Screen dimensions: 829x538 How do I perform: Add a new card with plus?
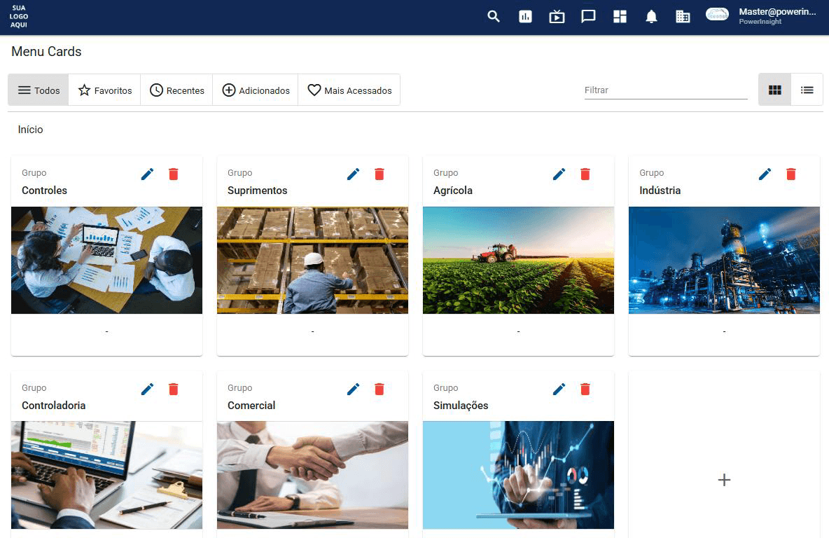coord(724,480)
